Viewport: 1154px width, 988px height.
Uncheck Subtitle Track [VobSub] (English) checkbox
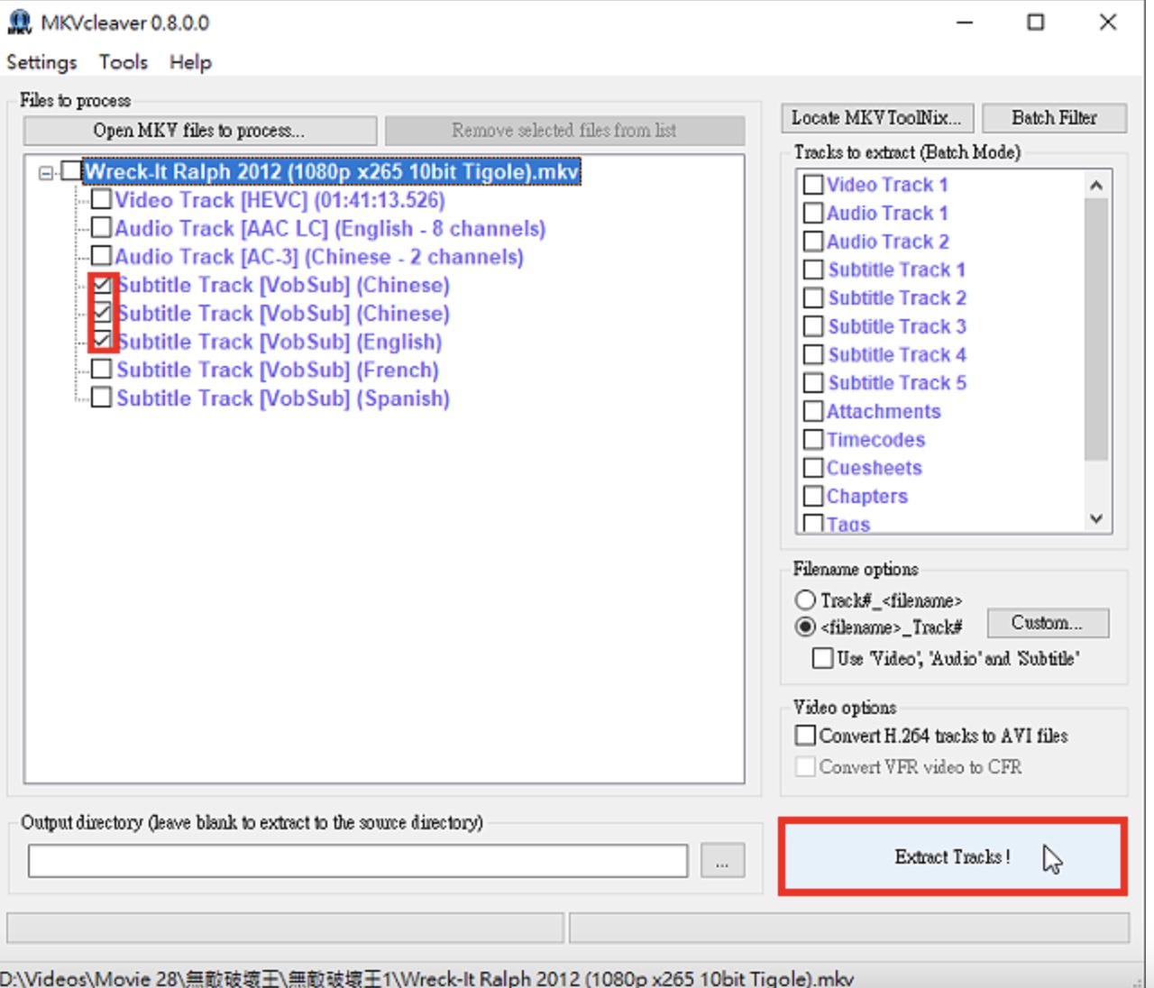(102, 341)
